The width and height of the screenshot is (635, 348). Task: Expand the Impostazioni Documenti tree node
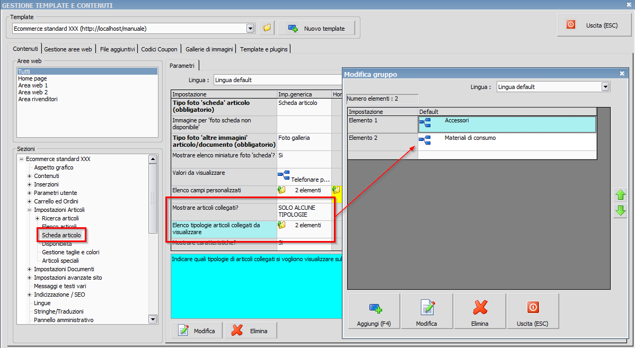(x=29, y=270)
